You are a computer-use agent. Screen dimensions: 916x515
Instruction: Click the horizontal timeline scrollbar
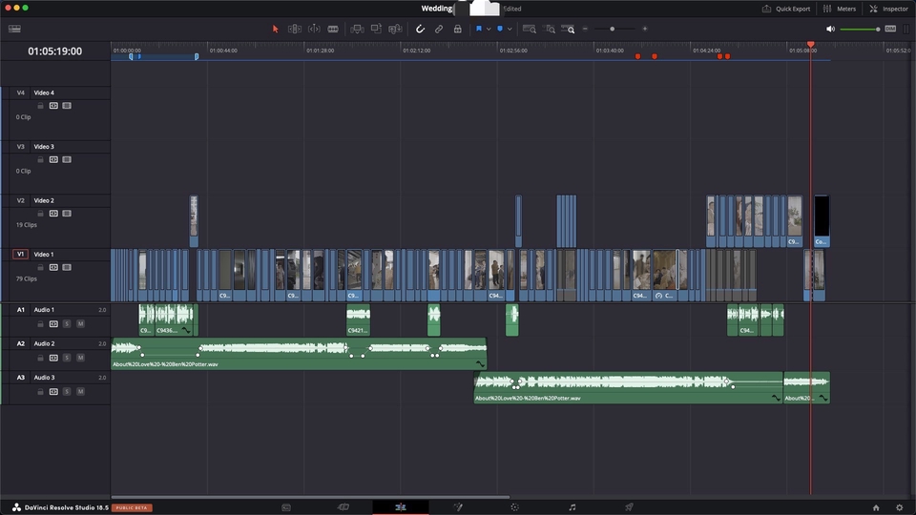point(310,498)
